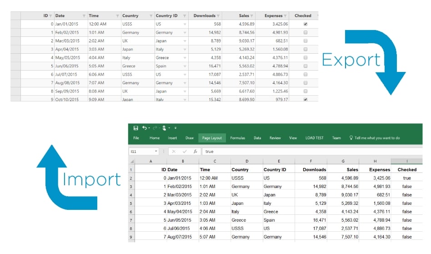Viewport: 431px width, 254px height.
Task: Click Excel cell containing 'Aug/07/2015'
Action: pyautogui.click(x=182, y=237)
